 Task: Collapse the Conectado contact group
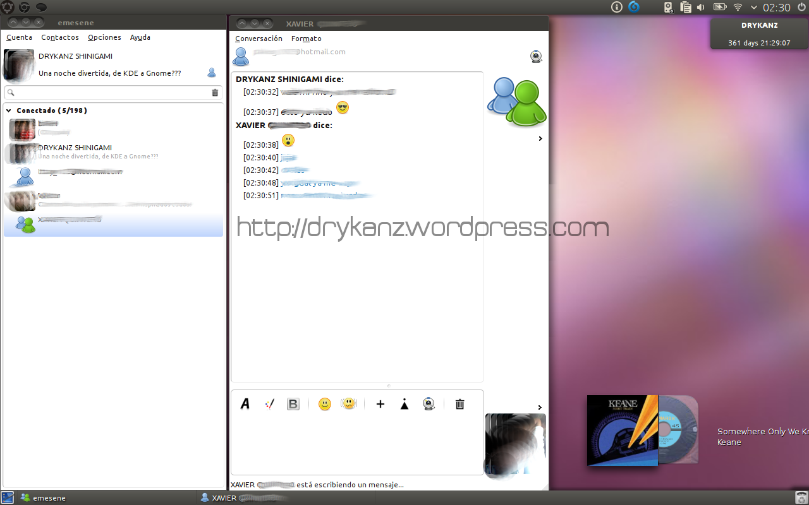pyautogui.click(x=9, y=111)
